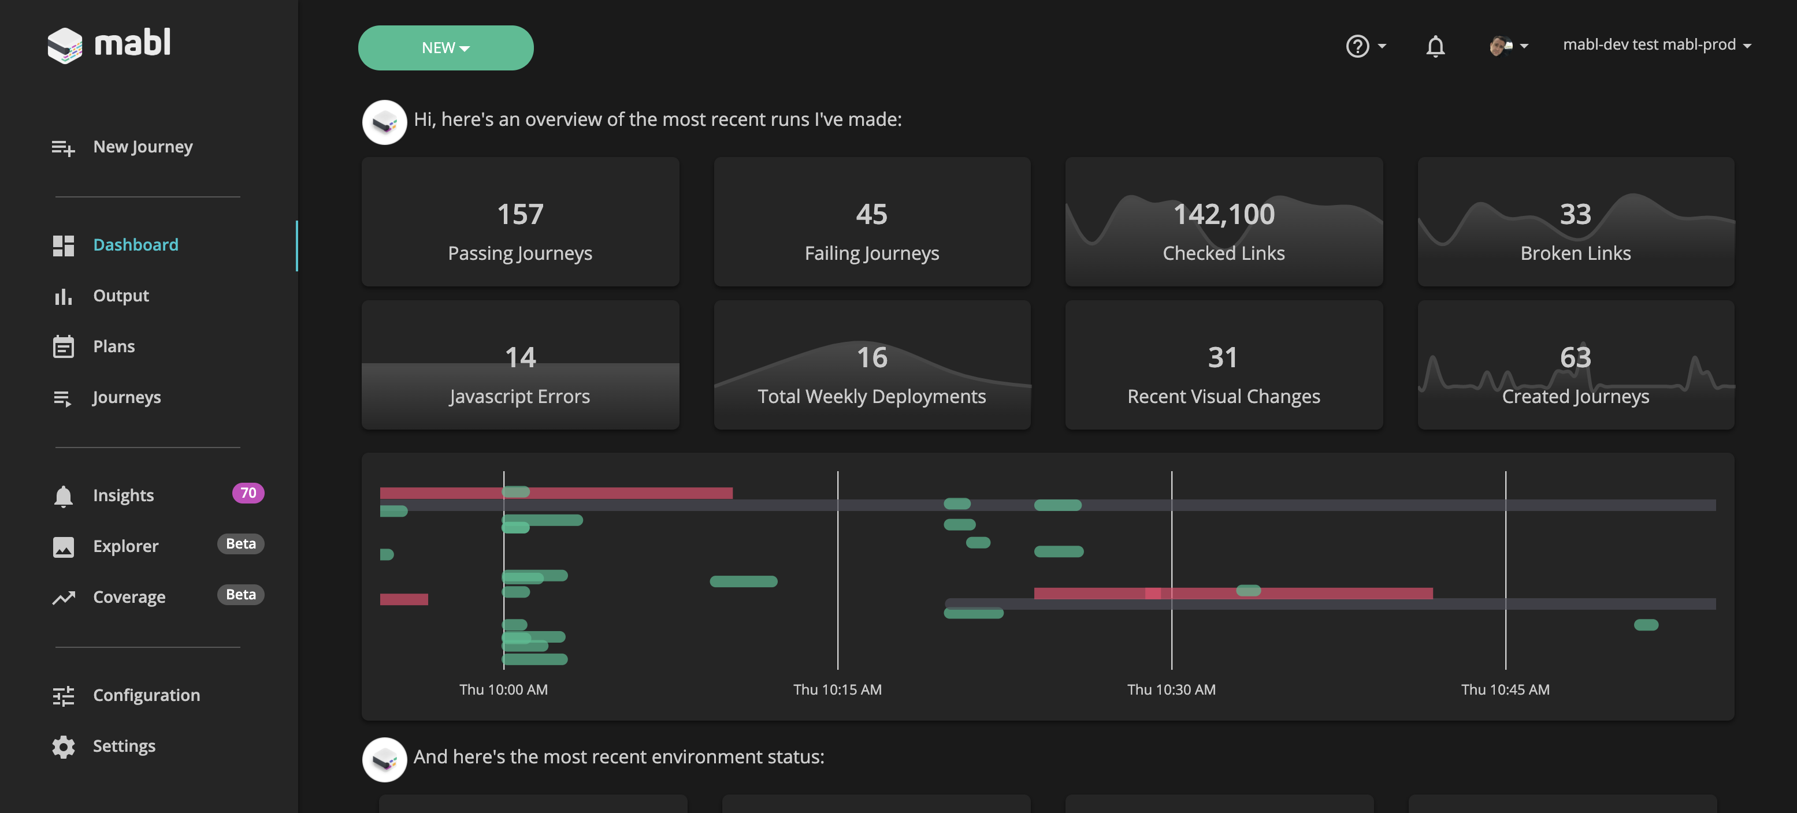Click mabl avatar beside overview greeting

(x=384, y=122)
